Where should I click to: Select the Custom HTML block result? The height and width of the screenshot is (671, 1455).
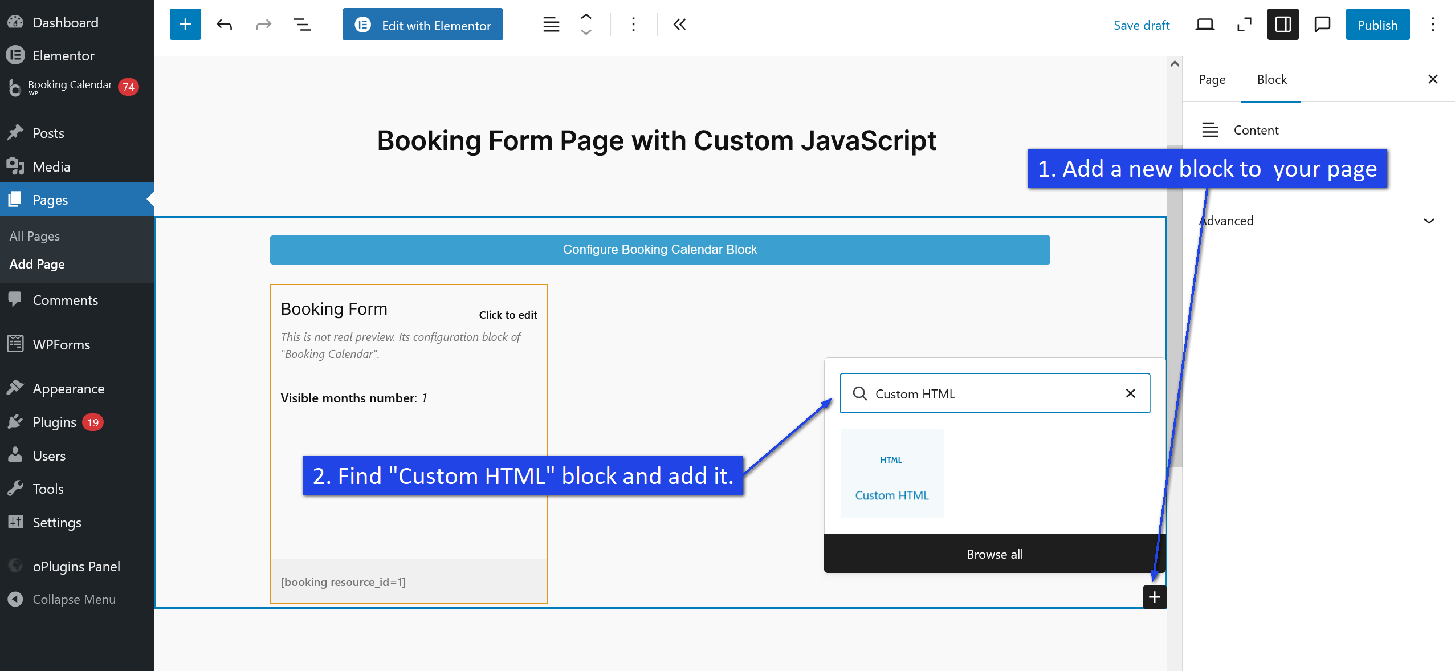[891, 474]
